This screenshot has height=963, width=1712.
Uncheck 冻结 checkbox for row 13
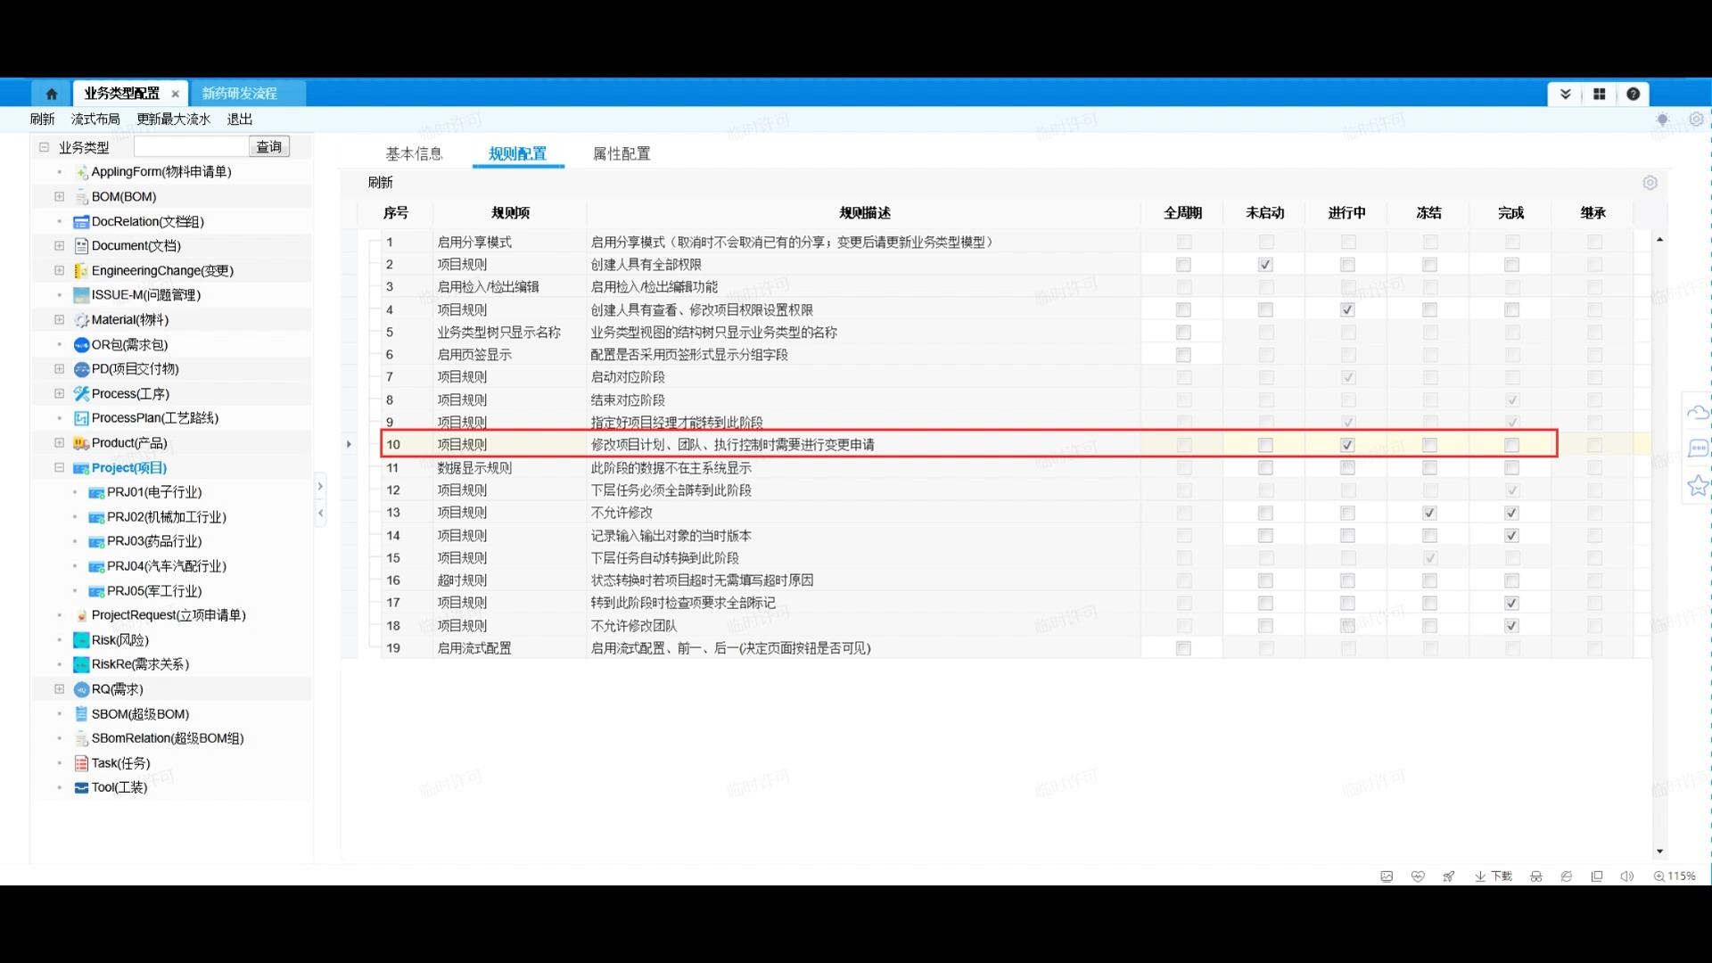1429,513
